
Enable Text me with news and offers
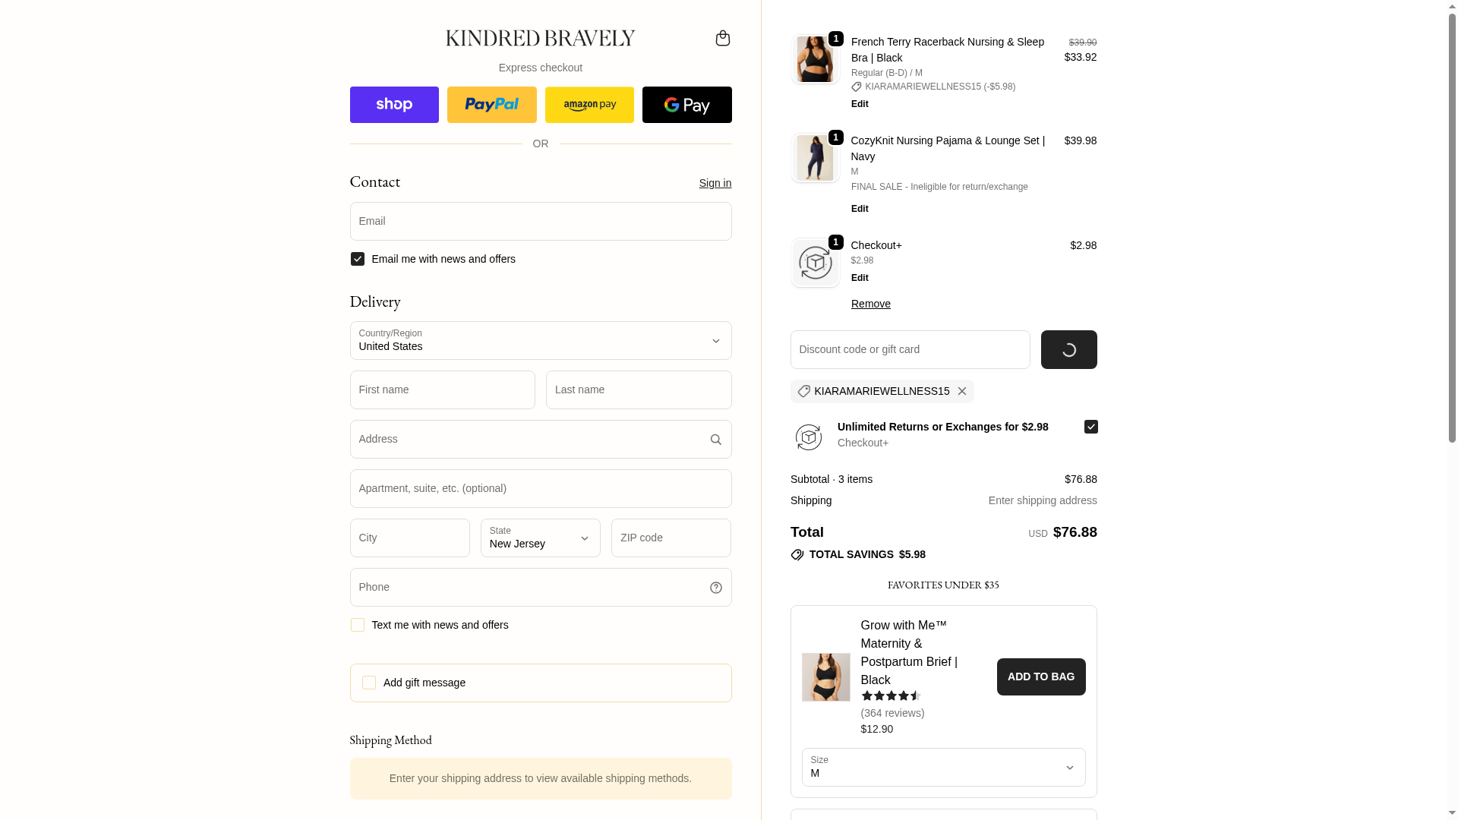358,625
